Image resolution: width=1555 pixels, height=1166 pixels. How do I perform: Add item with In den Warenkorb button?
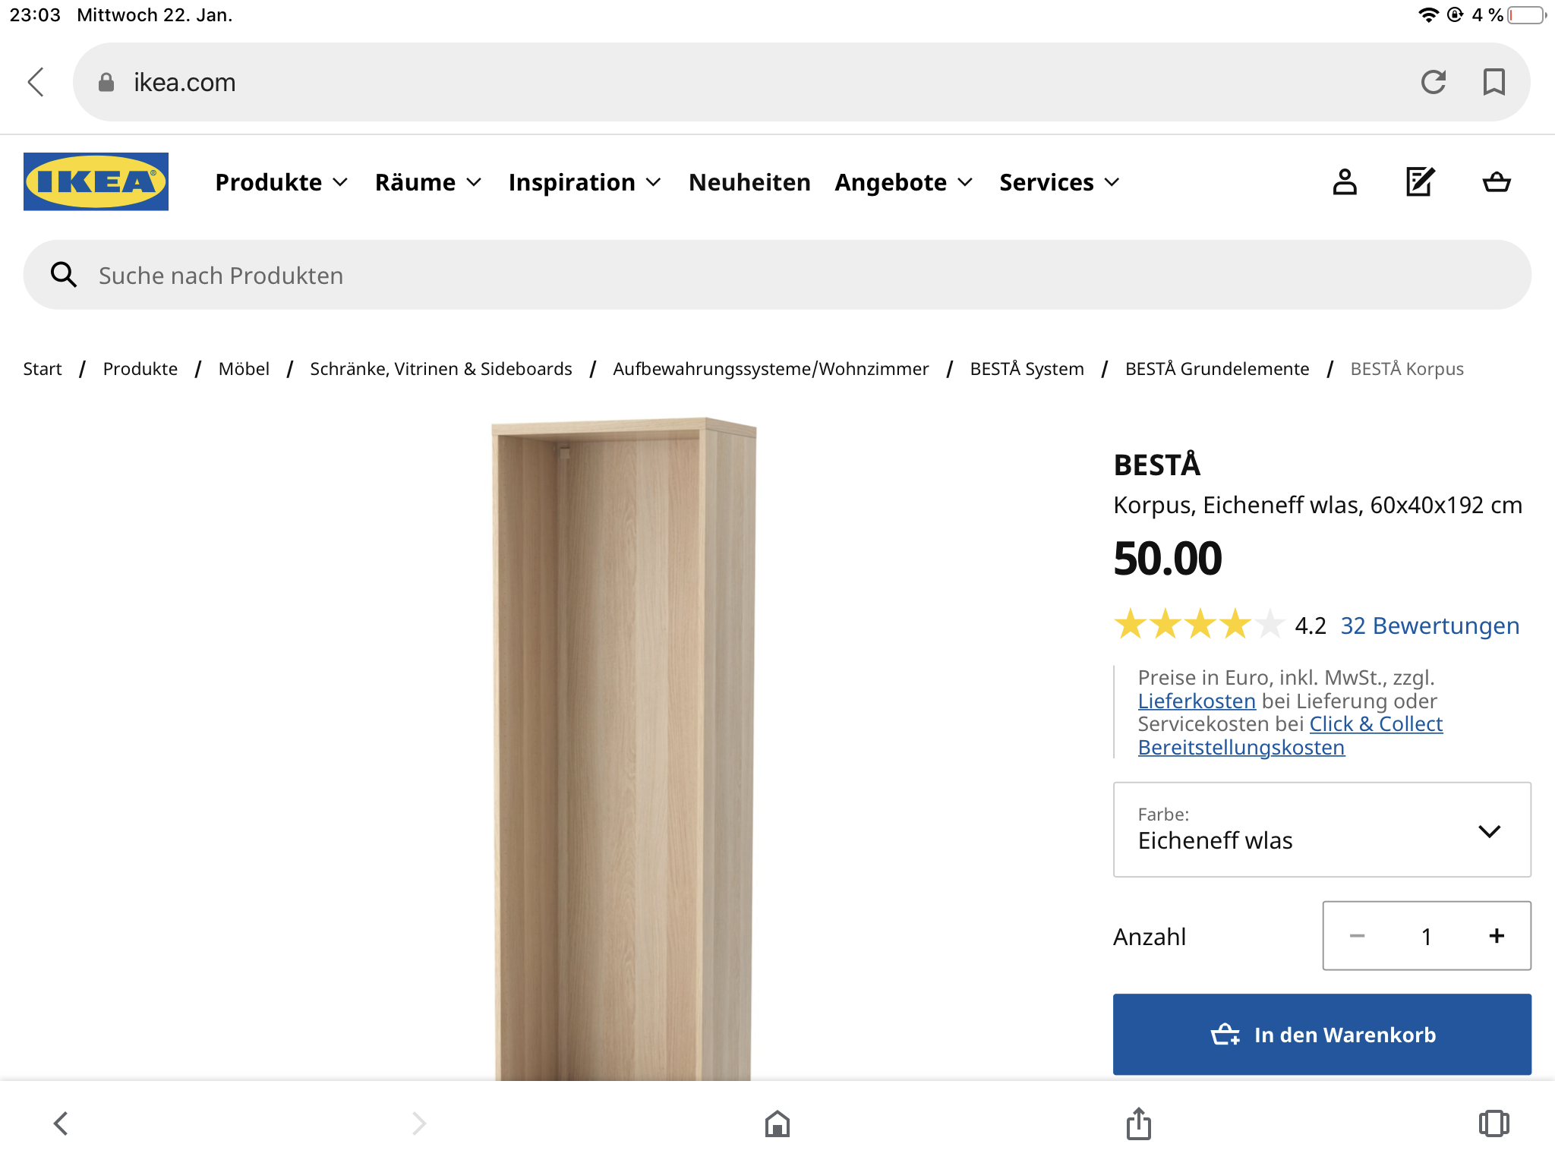tap(1322, 1035)
